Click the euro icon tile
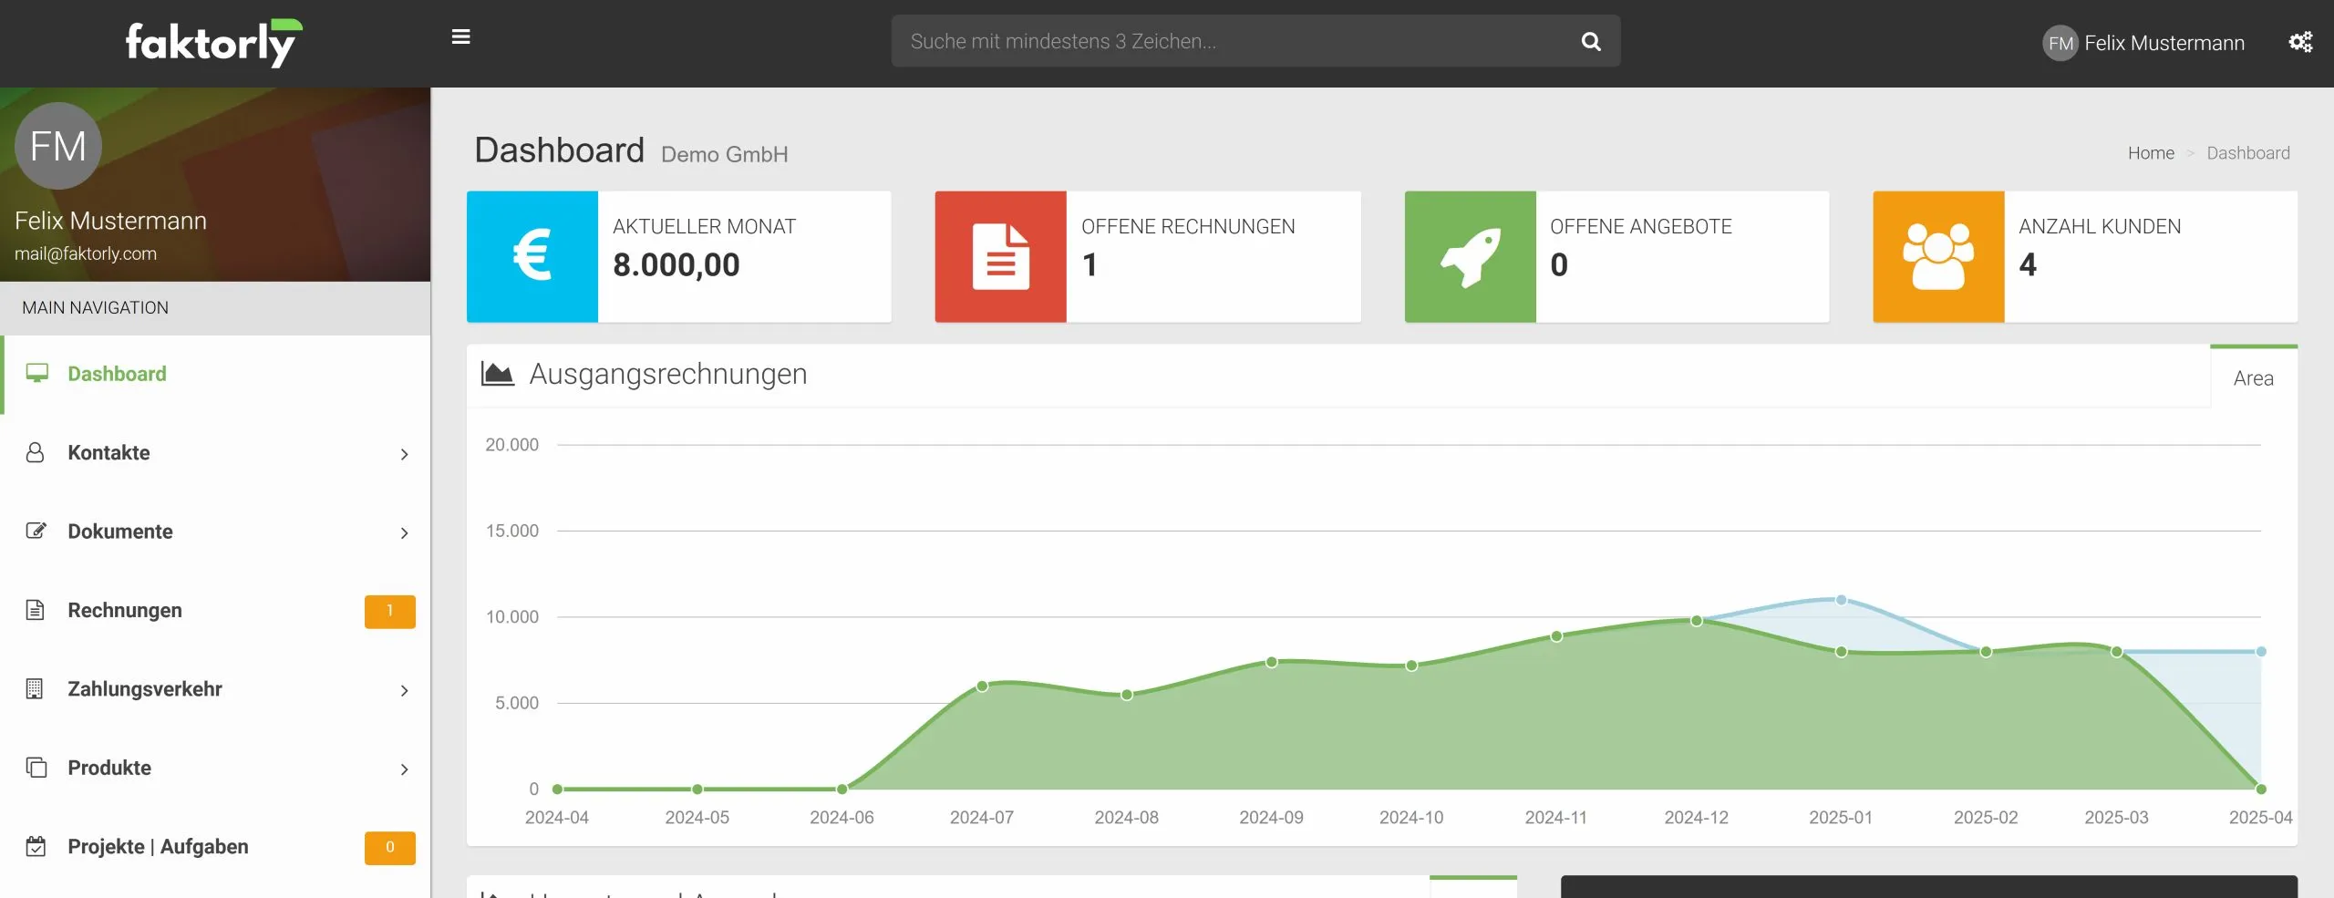 click(x=532, y=256)
